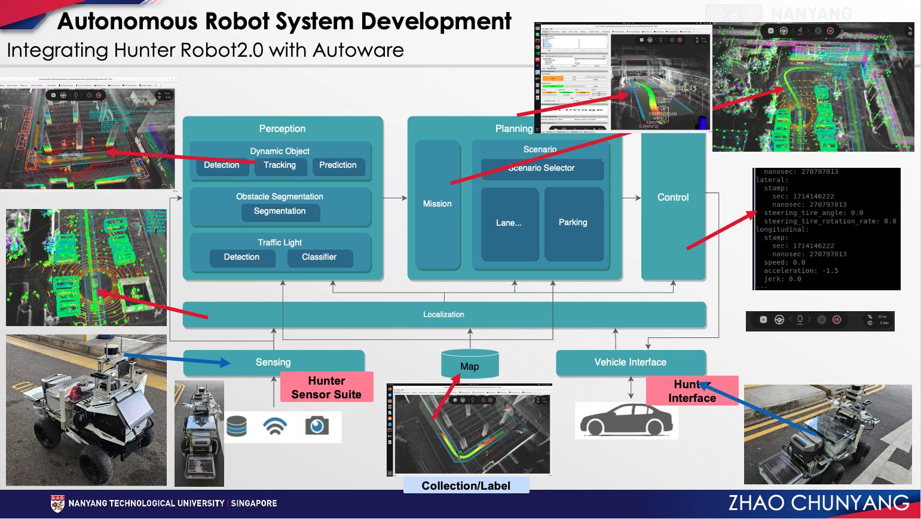Click the steering wheel icon in status bar
The height and width of the screenshot is (519, 921).
tap(779, 320)
